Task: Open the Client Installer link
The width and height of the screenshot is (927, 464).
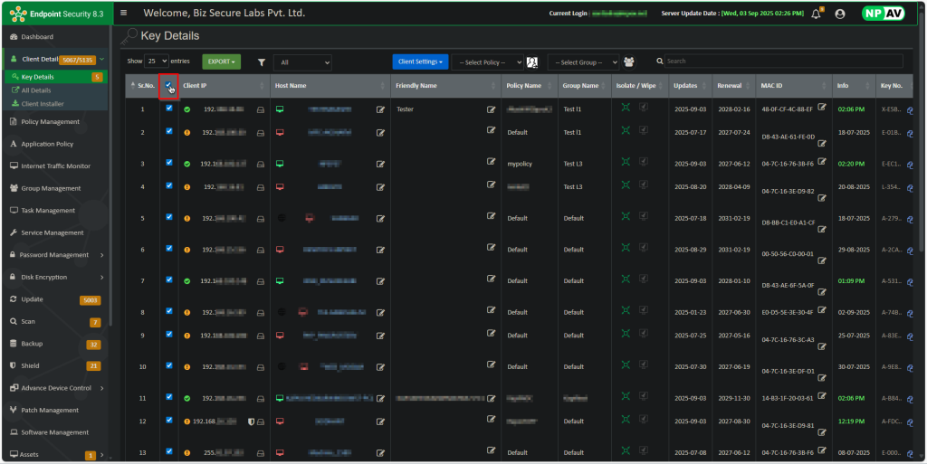Action: [43, 103]
